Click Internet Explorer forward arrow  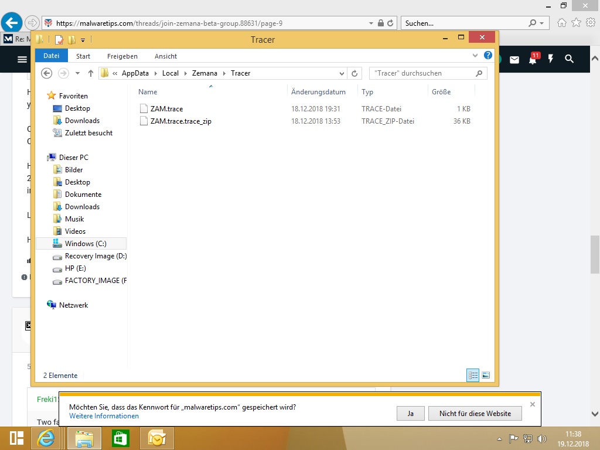pyautogui.click(x=32, y=23)
